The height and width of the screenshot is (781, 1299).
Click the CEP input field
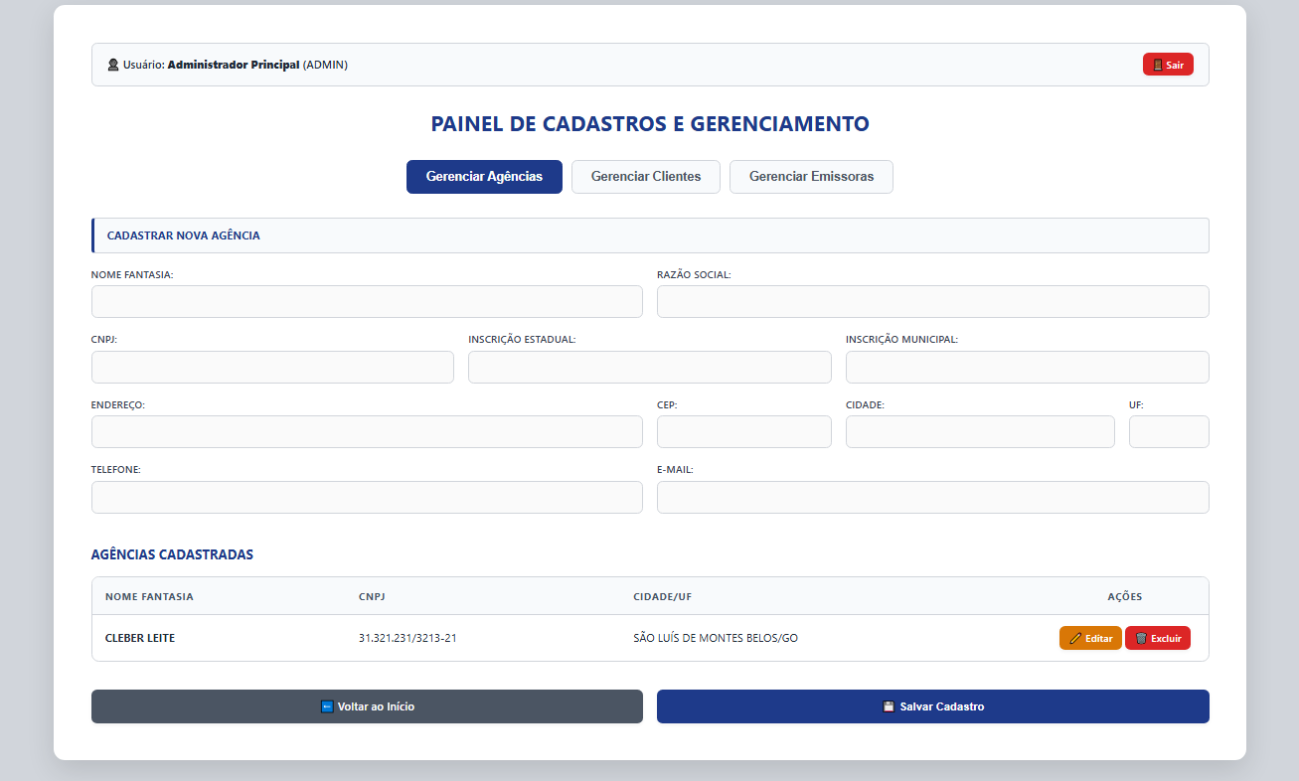[x=744, y=432]
